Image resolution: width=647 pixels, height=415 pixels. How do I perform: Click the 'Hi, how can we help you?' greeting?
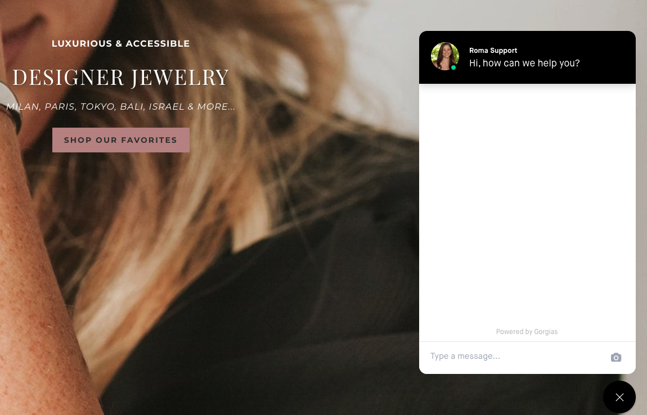(524, 63)
